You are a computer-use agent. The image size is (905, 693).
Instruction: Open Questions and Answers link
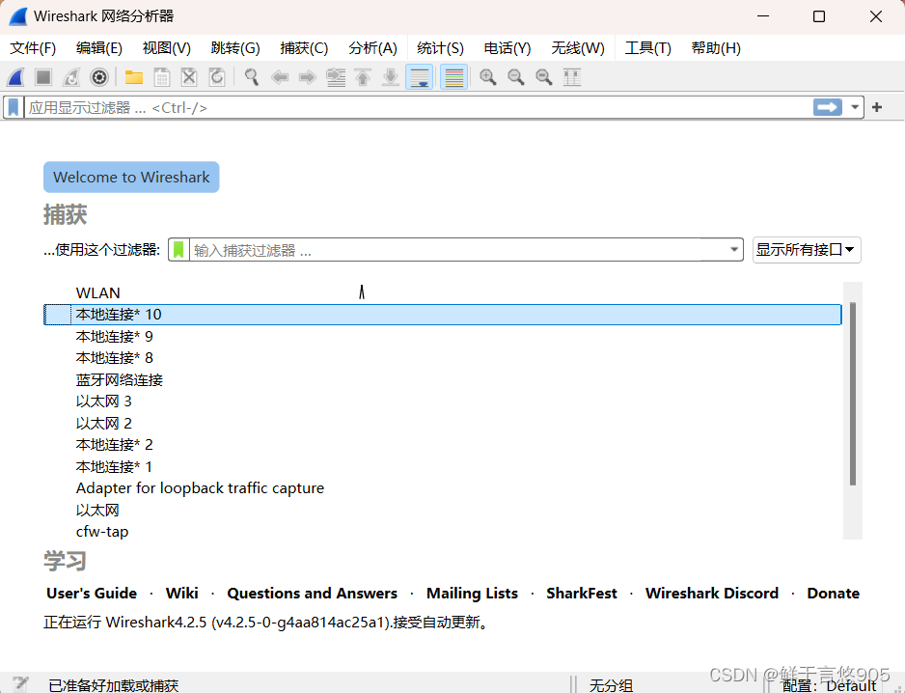coord(313,593)
